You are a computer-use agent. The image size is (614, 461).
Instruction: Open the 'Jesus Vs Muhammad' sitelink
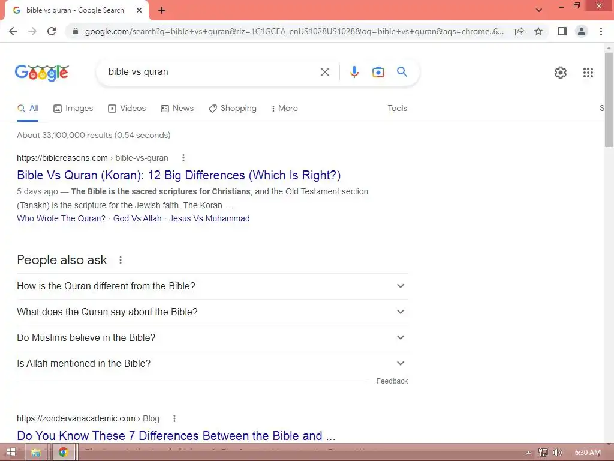(x=209, y=218)
